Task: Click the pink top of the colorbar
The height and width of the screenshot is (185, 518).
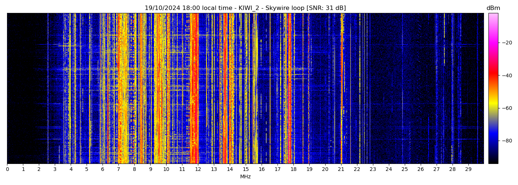Action: pos(493,17)
